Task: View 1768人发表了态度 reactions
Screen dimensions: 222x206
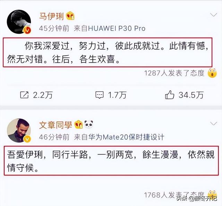Action: pyautogui.click(x=174, y=195)
